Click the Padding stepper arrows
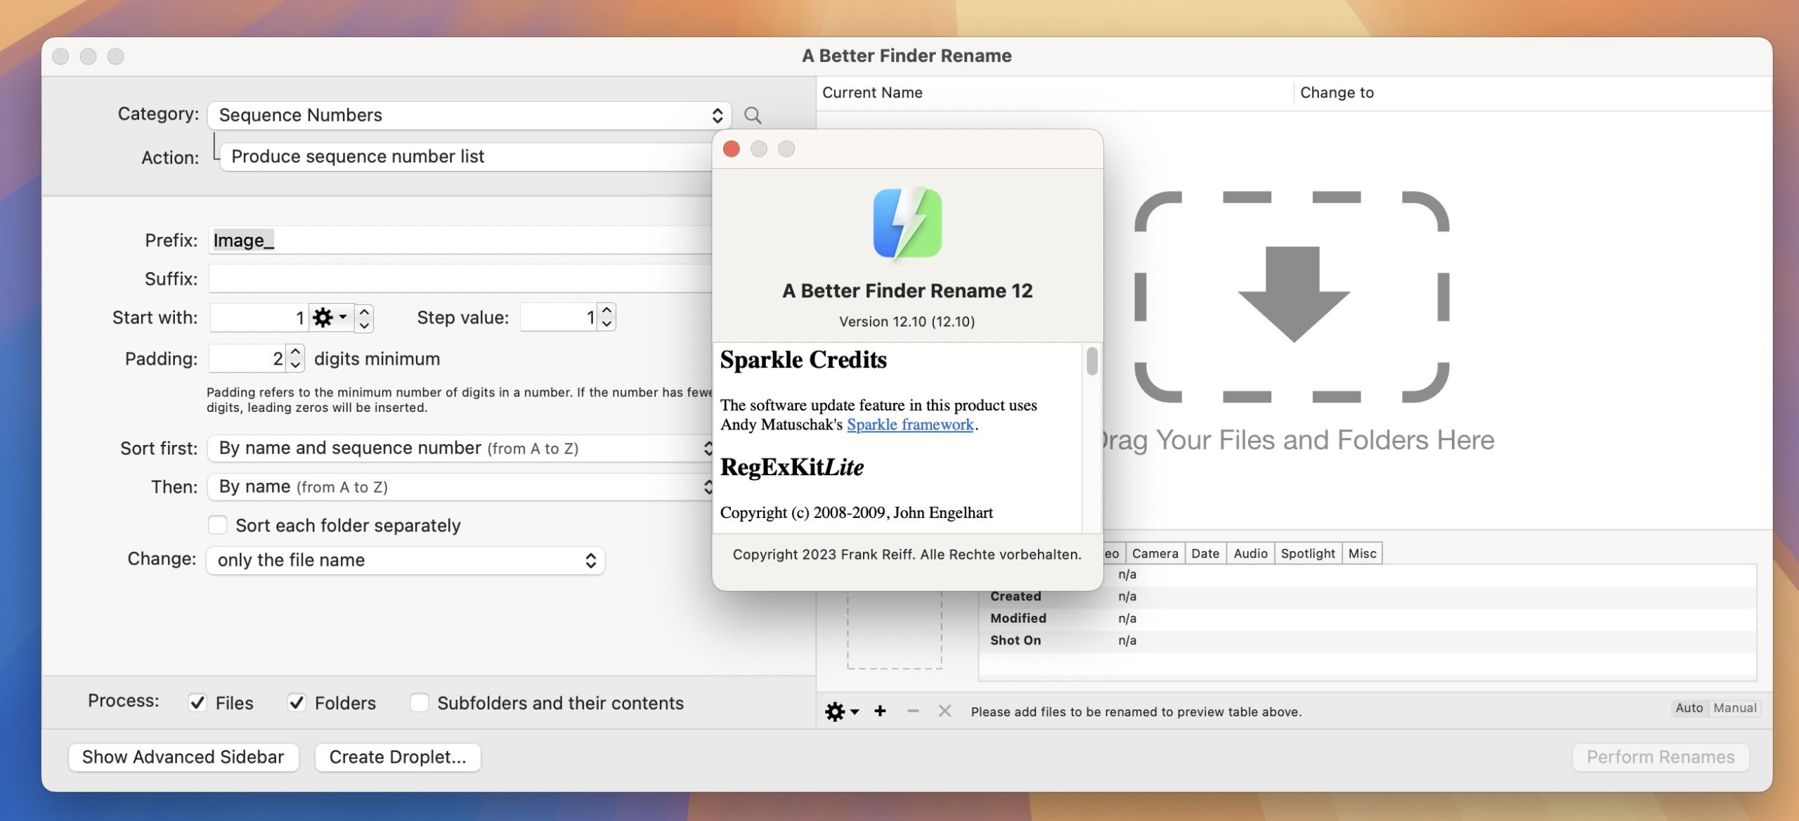Screen dimensions: 1799x821 point(295,358)
